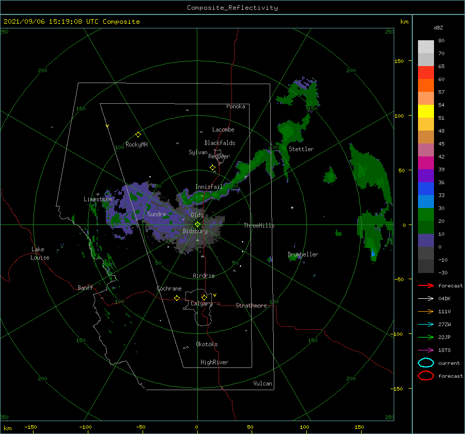Click the Blackfalds label on map
This screenshot has width=465, height=434.
pos(220,143)
